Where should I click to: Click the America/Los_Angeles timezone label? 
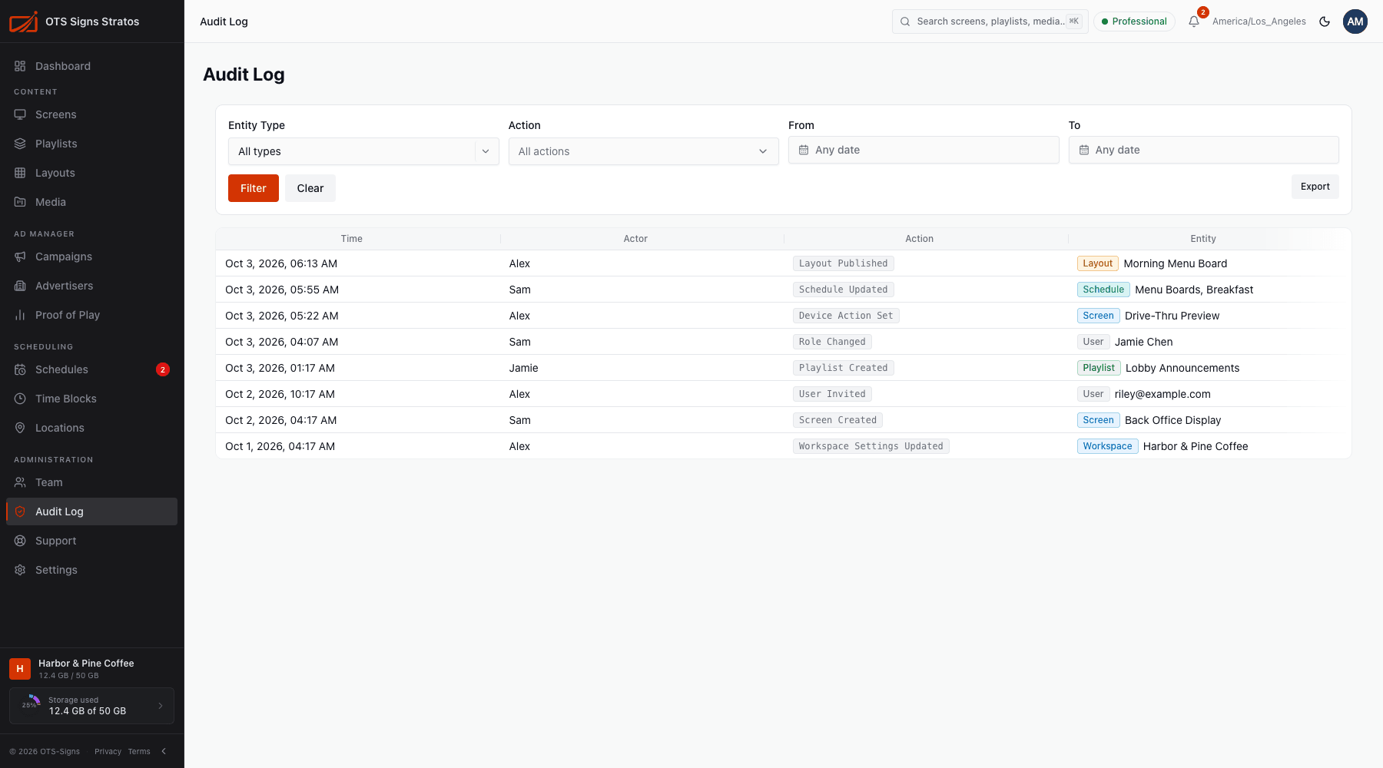point(1259,22)
